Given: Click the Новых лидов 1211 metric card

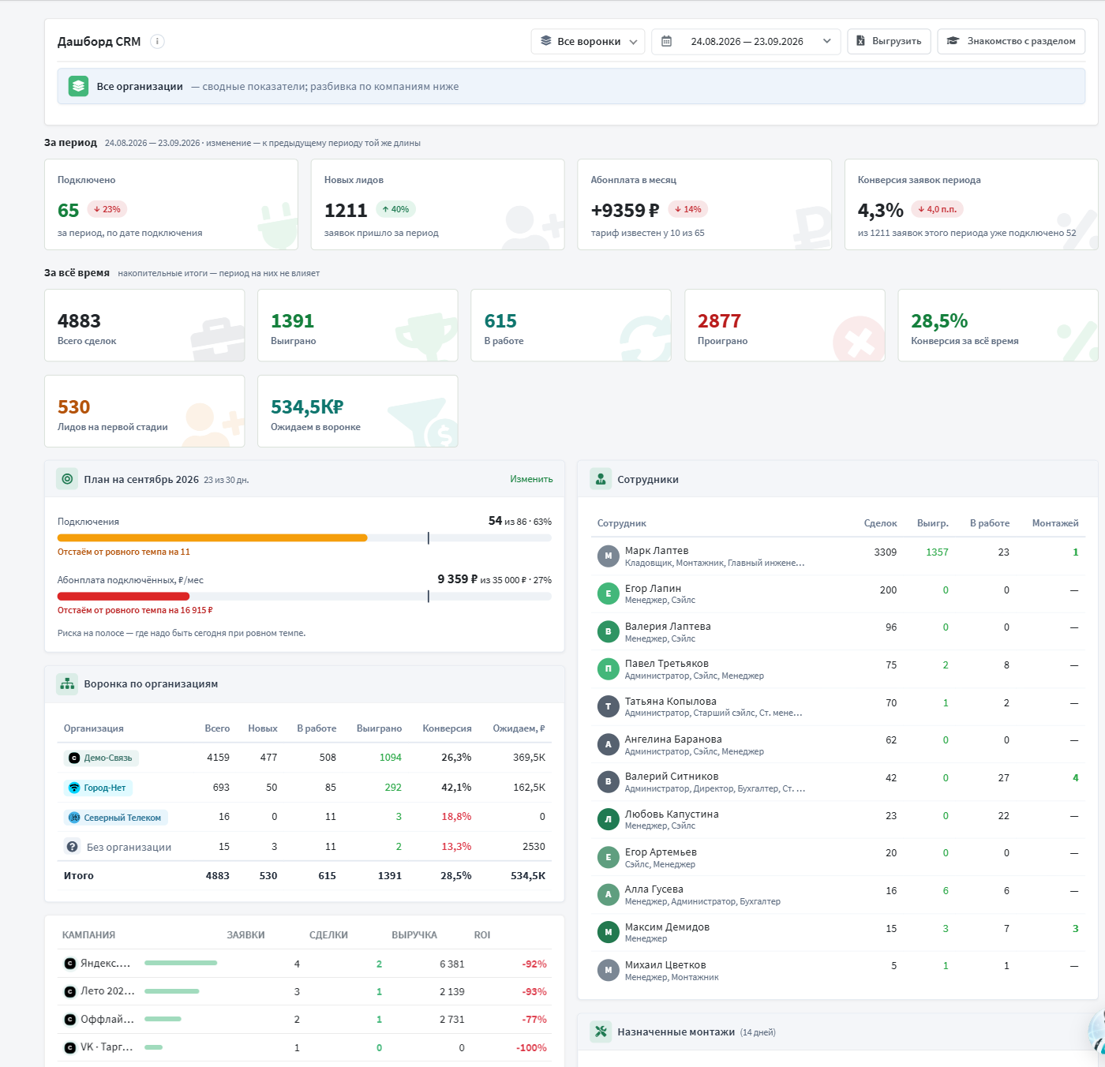Looking at the screenshot, I should tap(438, 204).
